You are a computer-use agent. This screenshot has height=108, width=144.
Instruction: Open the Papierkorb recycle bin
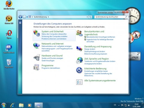pyautogui.click(x=9, y=64)
